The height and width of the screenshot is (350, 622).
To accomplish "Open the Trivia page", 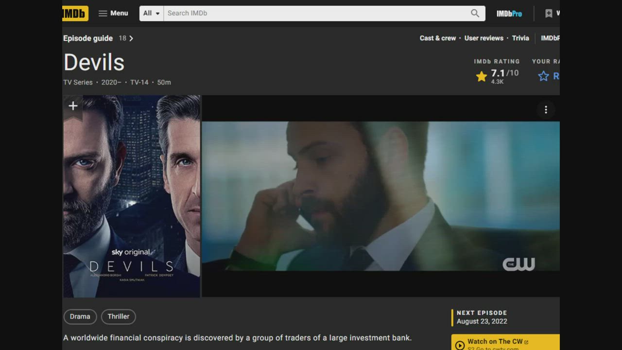I will click(x=520, y=38).
